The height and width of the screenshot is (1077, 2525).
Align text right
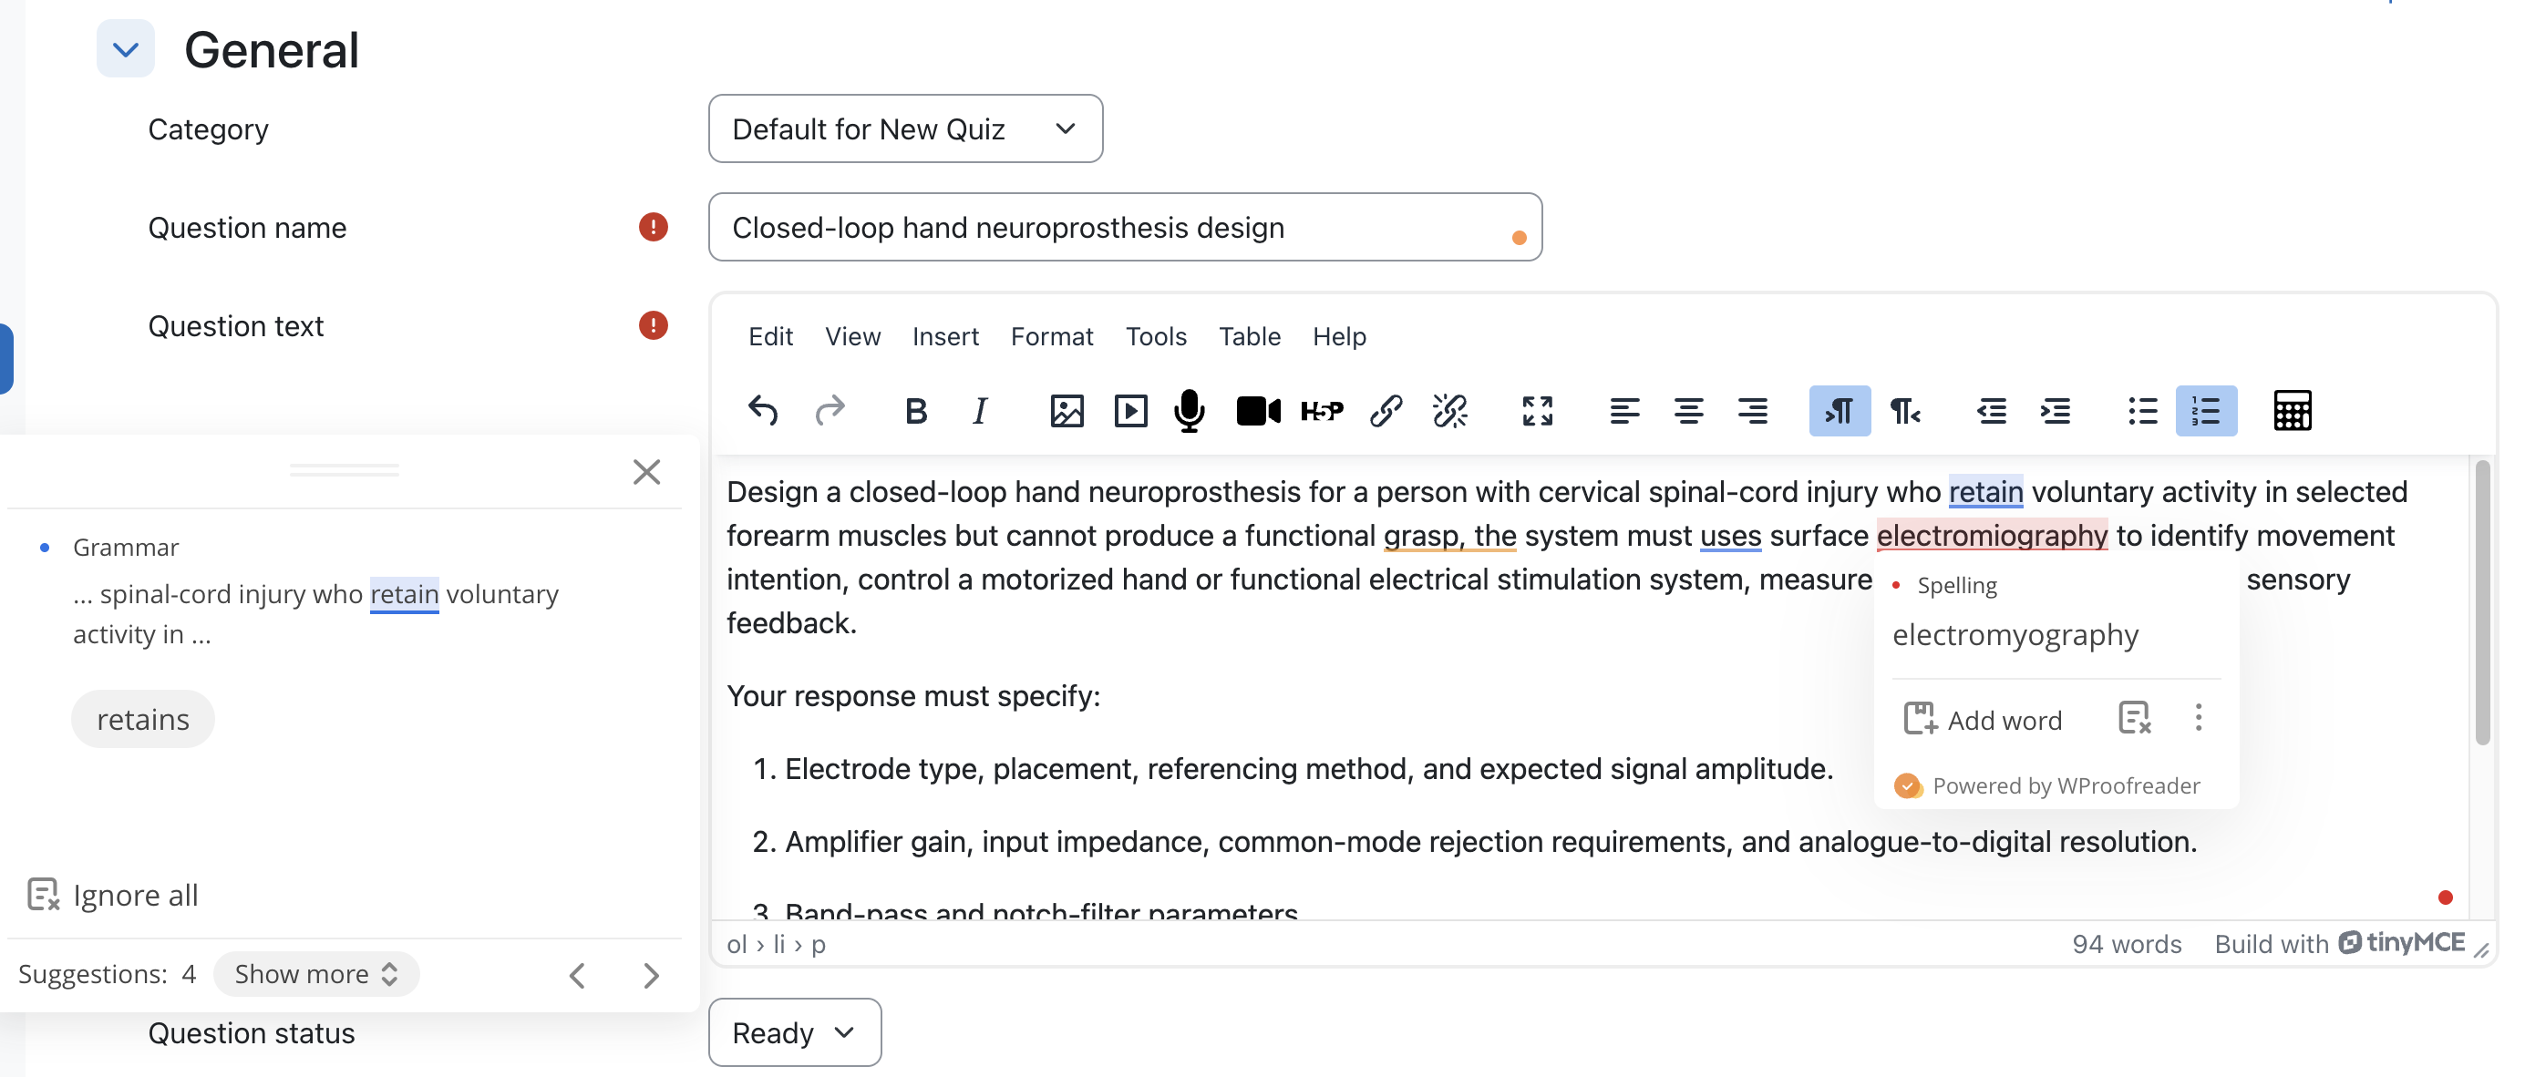coord(1753,411)
